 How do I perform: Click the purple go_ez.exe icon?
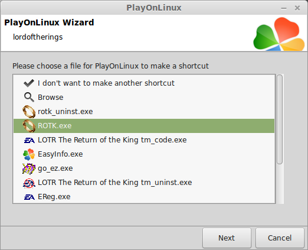click(29, 168)
